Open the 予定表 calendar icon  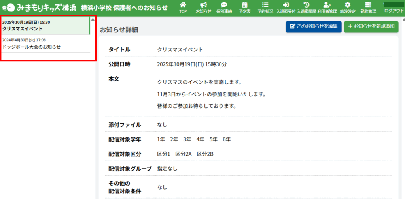(244, 8)
